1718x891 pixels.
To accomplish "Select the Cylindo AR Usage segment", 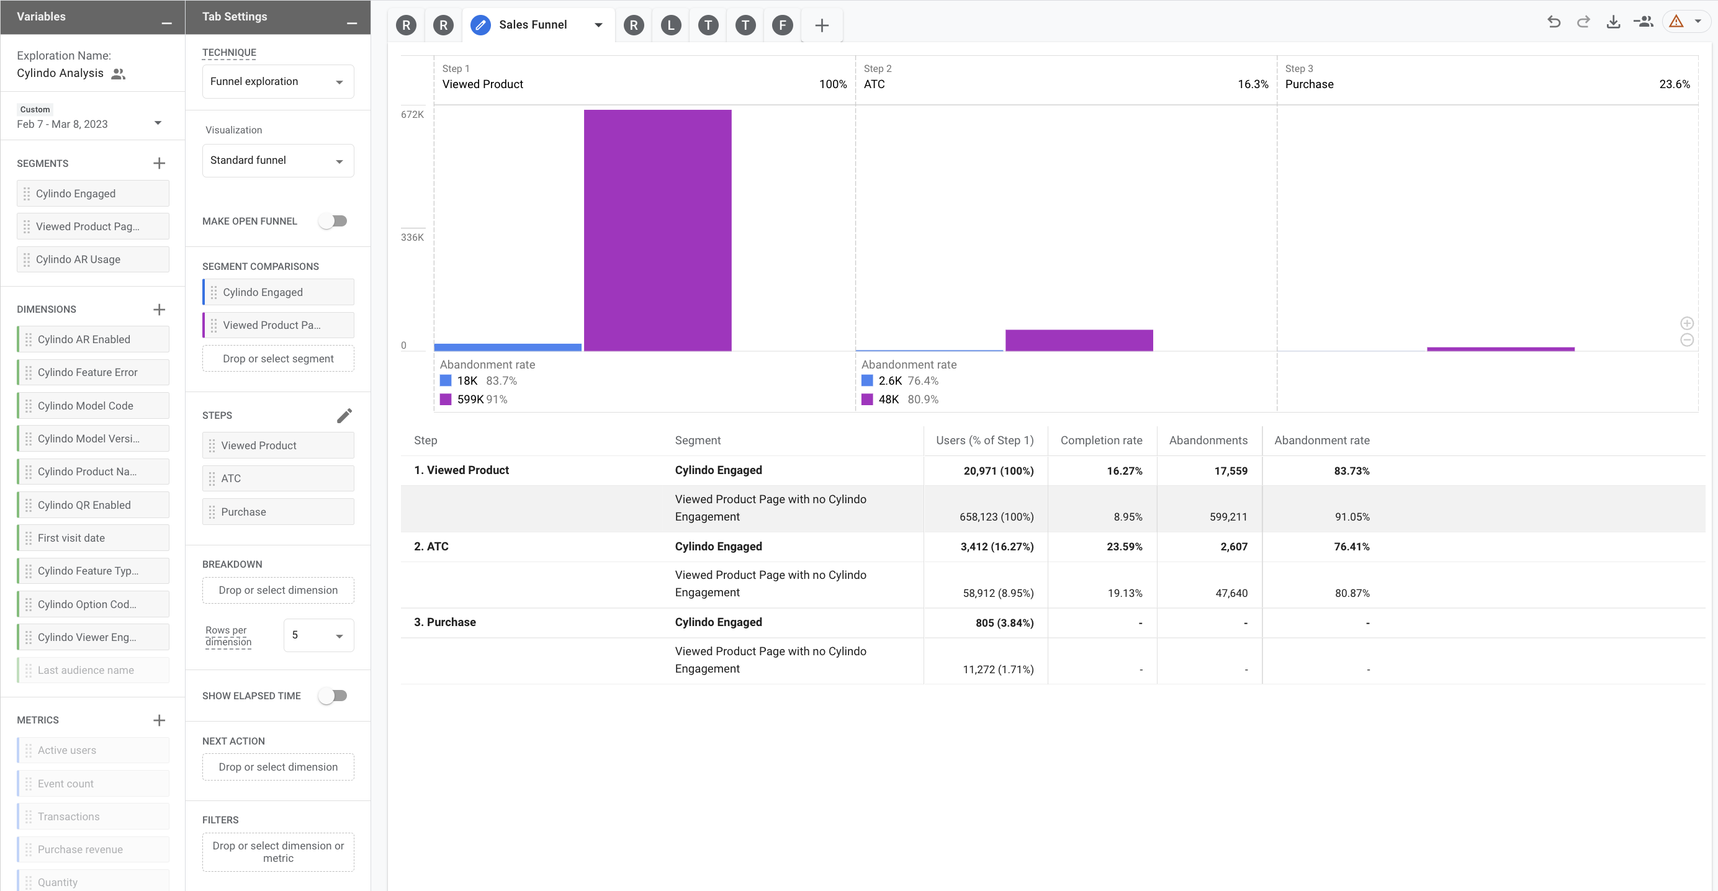I will 92,259.
